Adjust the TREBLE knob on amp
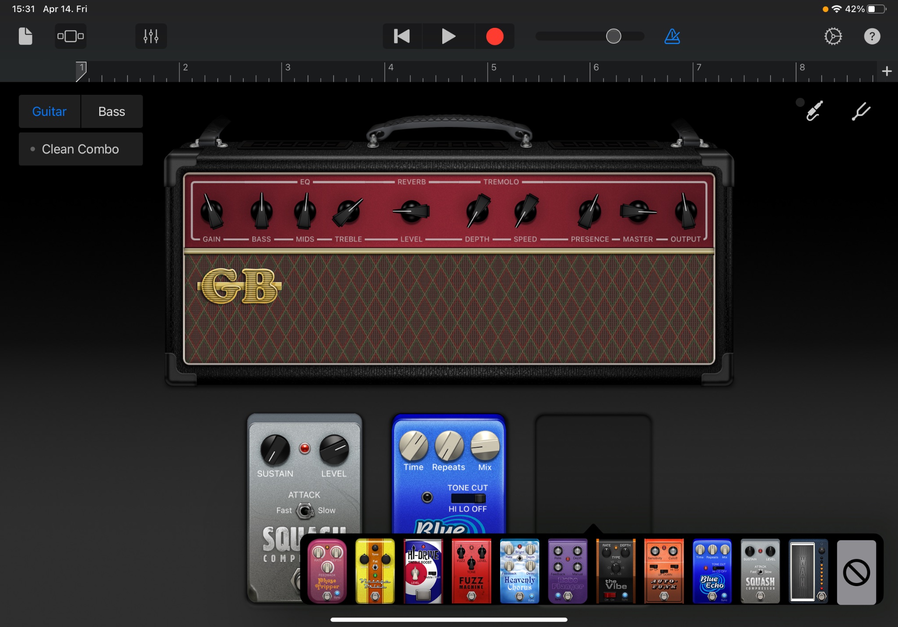 coord(348,211)
